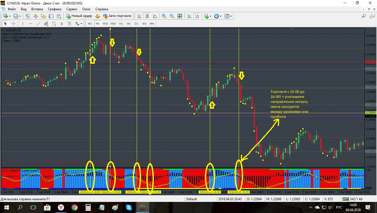Open Strategy Tester magnifier icon

59,16
